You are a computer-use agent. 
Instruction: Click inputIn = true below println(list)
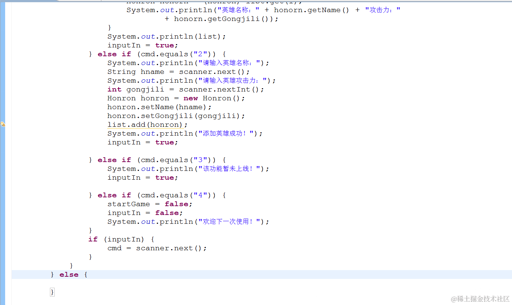pyautogui.click(x=143, y=45)
